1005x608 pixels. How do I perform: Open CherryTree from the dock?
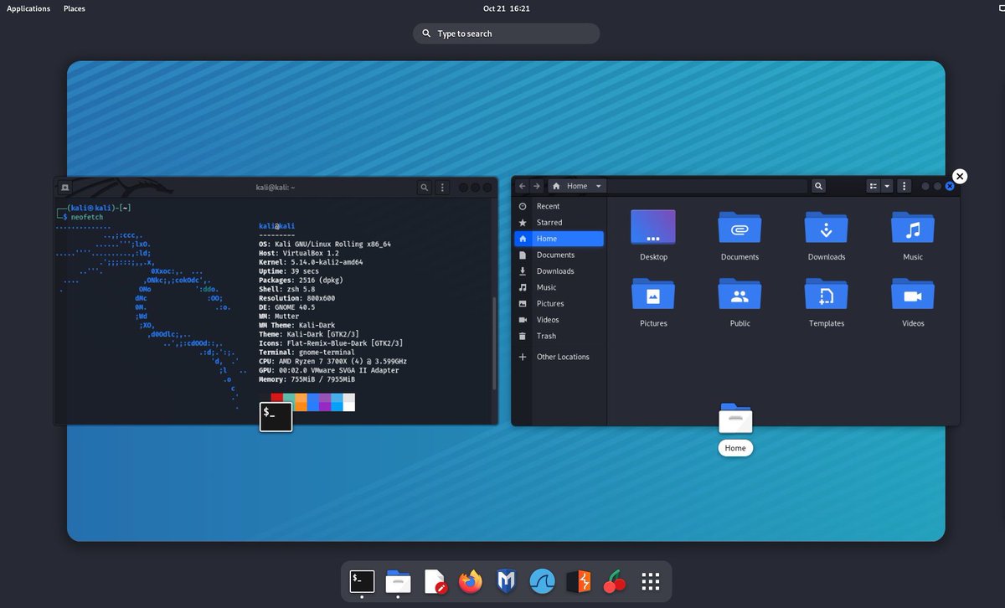click(615, 581)
